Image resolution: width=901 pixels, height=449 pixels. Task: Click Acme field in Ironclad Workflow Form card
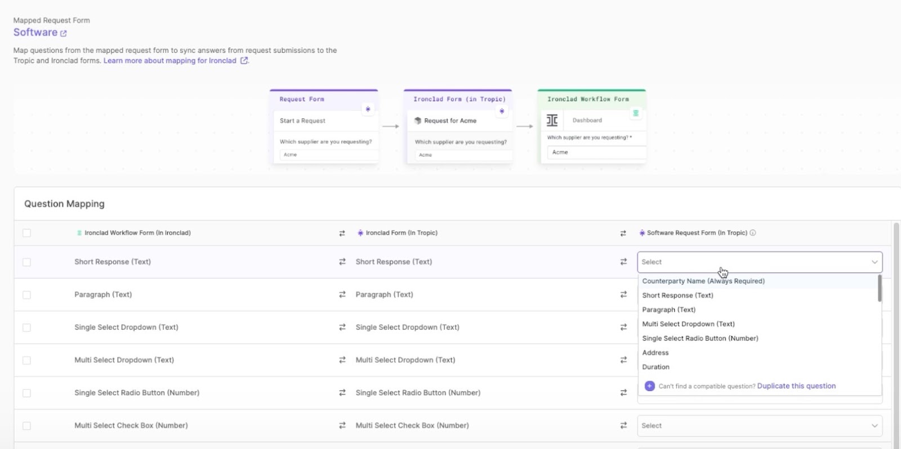[596, 152]
